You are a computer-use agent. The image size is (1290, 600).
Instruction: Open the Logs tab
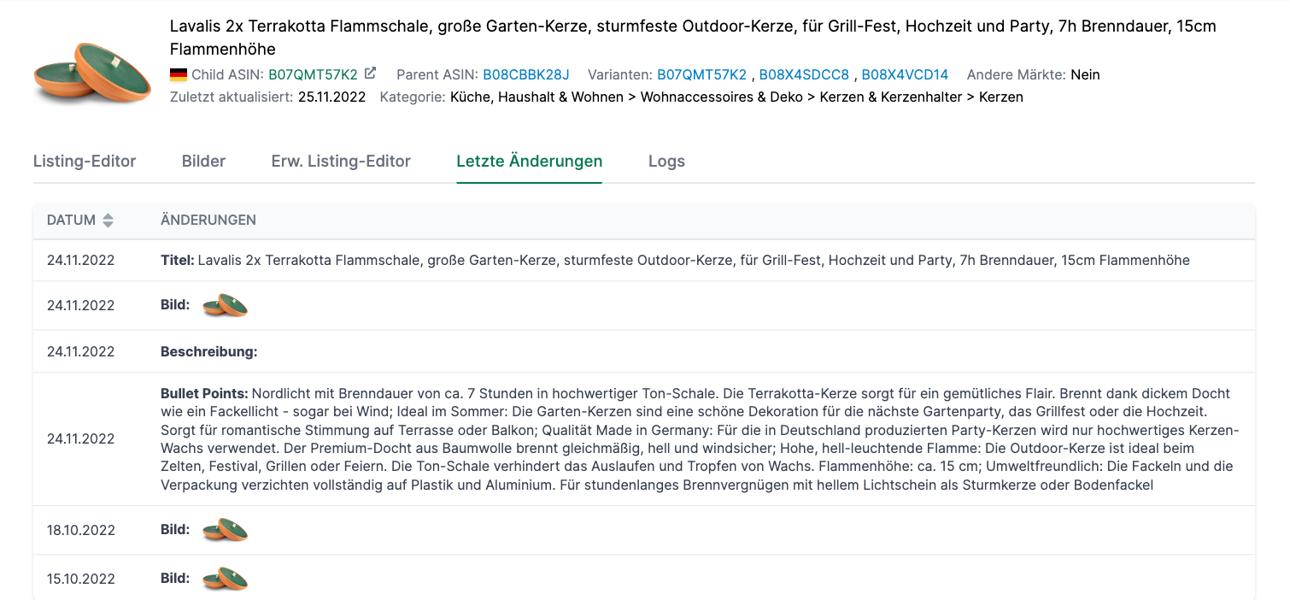click(666, 162)
